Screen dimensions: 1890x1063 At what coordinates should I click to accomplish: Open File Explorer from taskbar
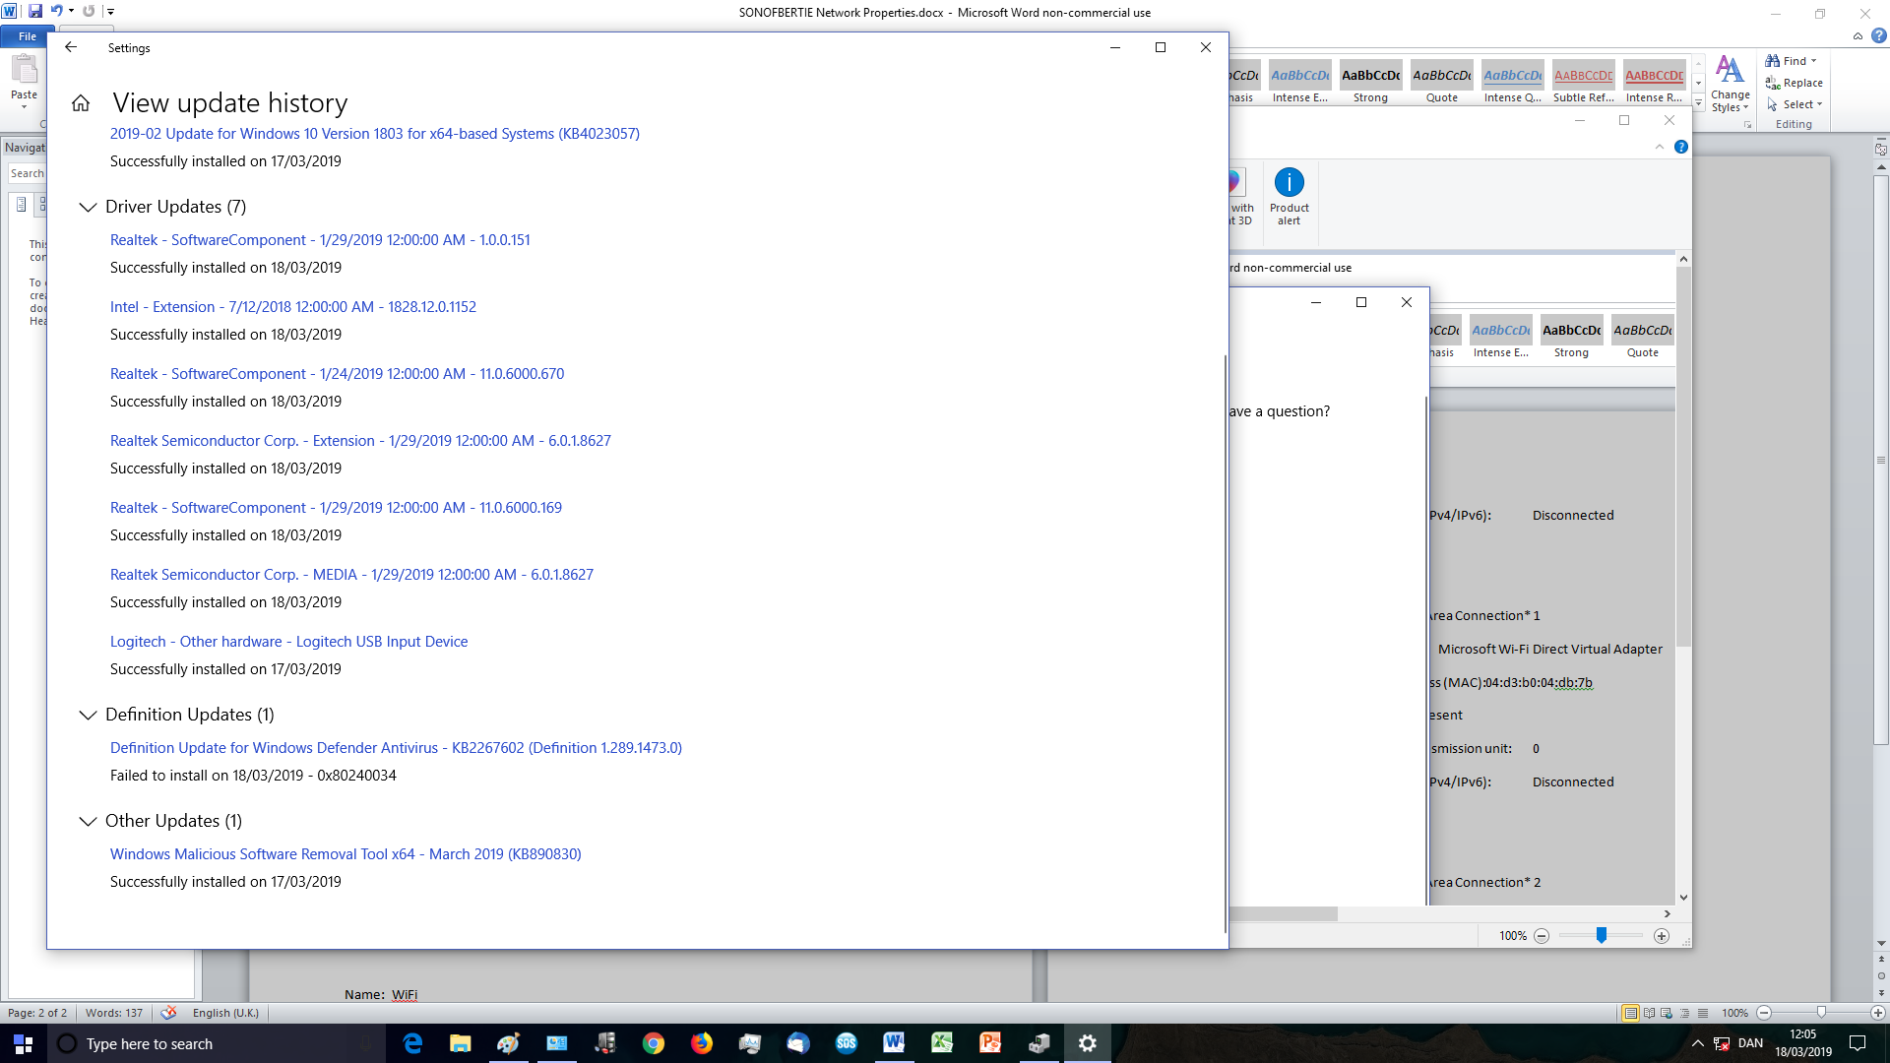pyautogui.click(x=460, y=1043)
